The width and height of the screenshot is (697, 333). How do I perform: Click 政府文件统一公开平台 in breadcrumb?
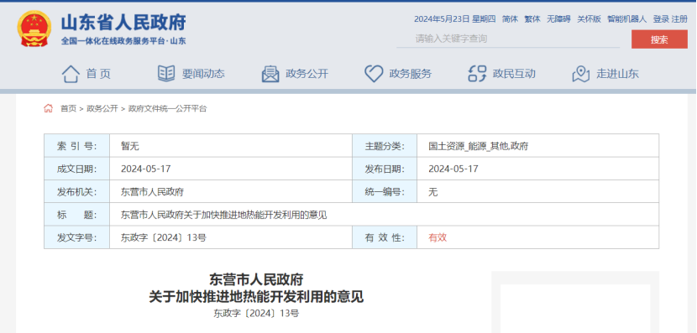(x=168, y=108)
